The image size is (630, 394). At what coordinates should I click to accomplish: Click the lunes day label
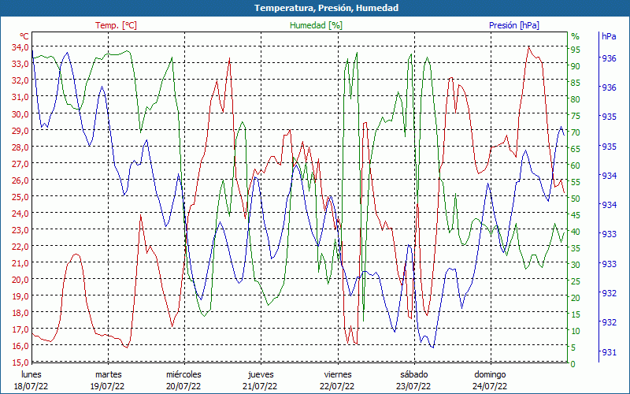(31, 375)
